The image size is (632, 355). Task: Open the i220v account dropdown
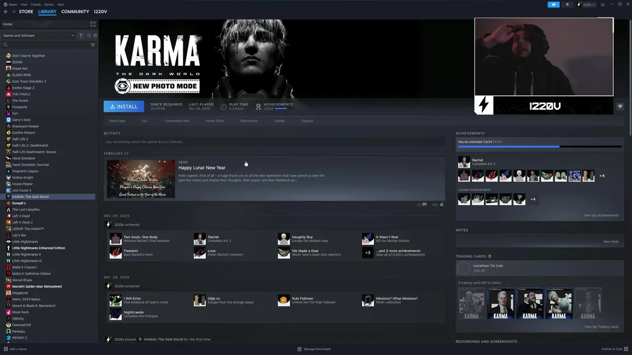click(x=586, y=4)
